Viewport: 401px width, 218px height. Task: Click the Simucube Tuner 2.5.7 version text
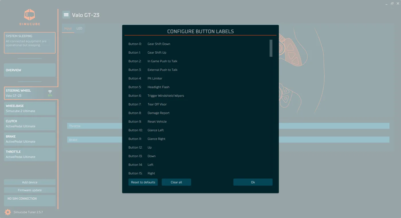tap(28, 212)
